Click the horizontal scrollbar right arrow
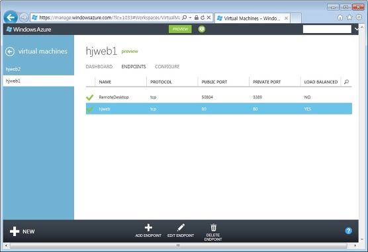368x252 pixels. (355, 245)
